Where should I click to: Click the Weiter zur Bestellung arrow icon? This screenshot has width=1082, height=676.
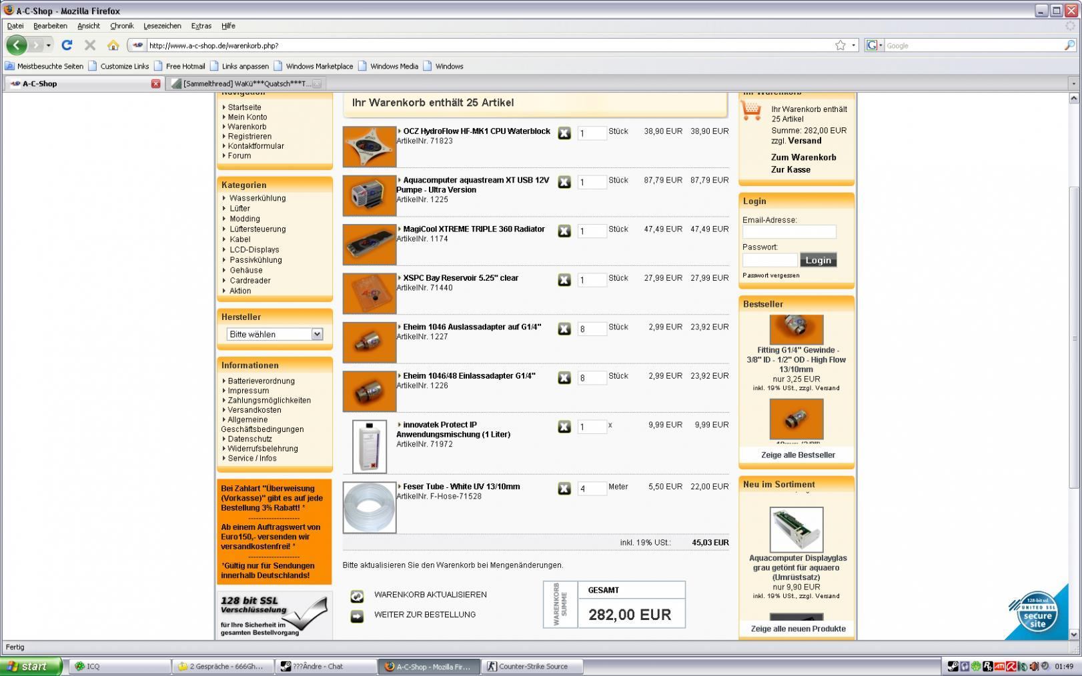[357, 616]
